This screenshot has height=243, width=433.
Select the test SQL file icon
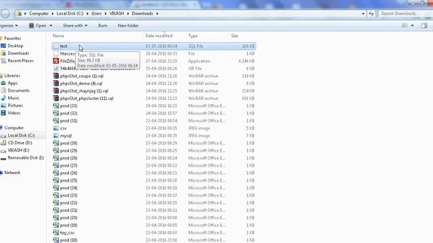(56, 47)
